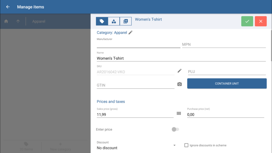Focus the PLU input field
The image size is (272, 153).
tap(227, 72)
